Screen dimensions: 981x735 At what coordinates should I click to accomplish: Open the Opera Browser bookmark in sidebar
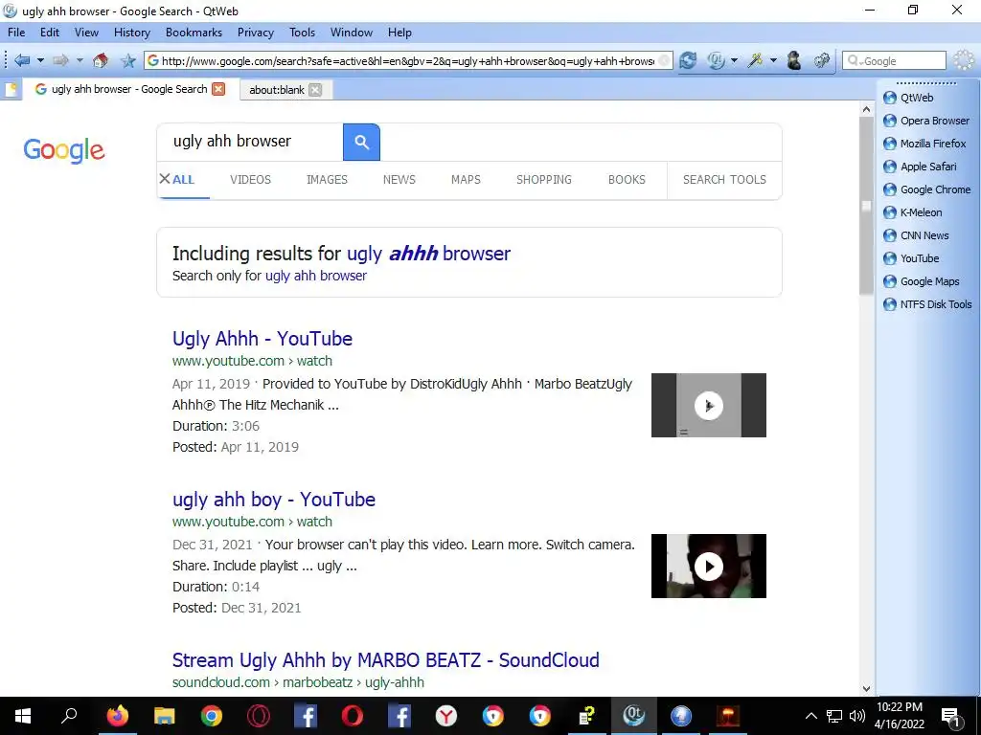tap(926, 121)
